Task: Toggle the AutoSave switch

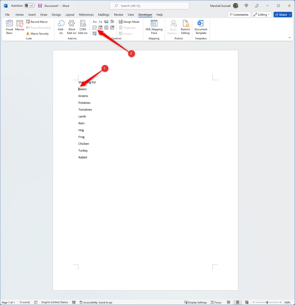Action: [x=30, y=5]
